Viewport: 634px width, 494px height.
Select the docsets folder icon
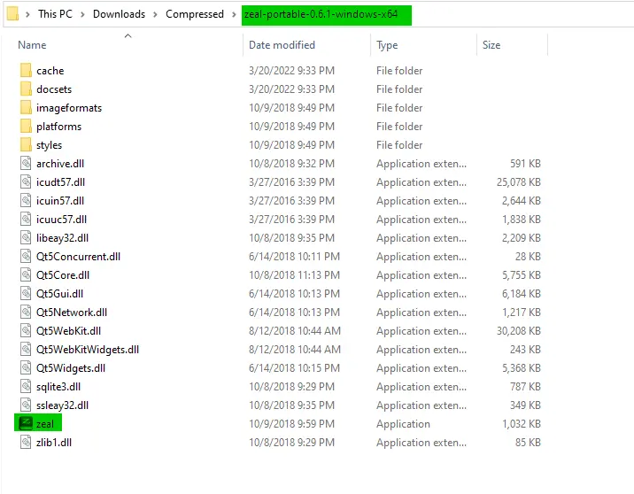tap(26, 89)
